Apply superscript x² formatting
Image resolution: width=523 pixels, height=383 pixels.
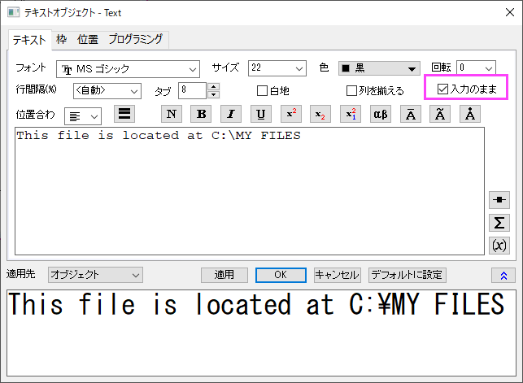pyautogui.click(x=291, y=114)
